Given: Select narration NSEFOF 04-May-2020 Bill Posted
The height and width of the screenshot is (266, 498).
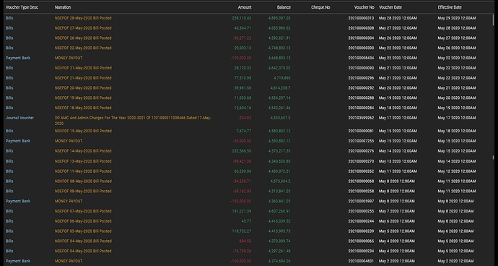Looking at the screenshot, I should pyautogui.click(x=83, y=251).
